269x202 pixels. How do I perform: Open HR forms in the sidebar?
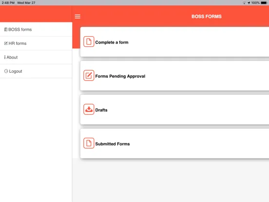click(x=36, y=43)
